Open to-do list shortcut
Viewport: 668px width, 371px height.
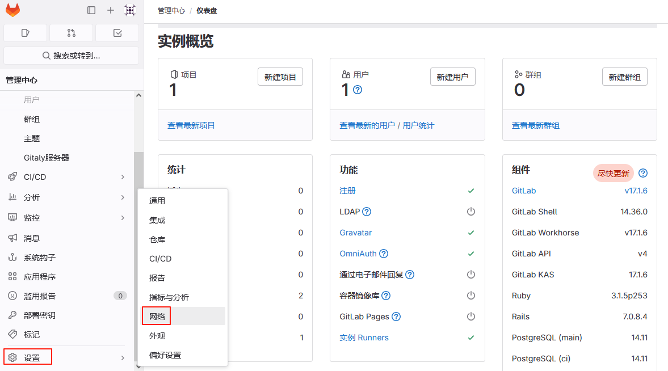pos(117,33)
